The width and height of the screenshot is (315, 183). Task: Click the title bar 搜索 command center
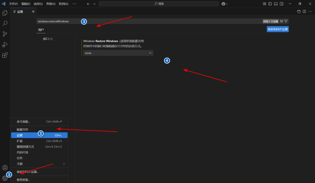click(159, 4)
